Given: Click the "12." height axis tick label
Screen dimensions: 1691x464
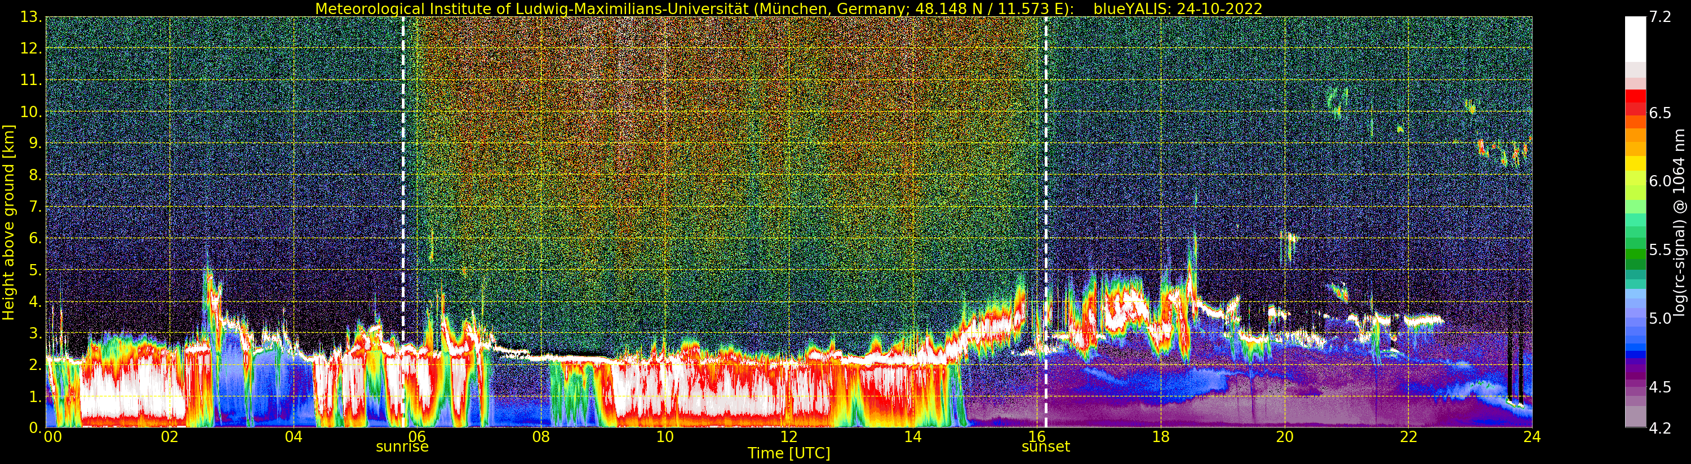Looking at the screenshot, I should (32, 48).
